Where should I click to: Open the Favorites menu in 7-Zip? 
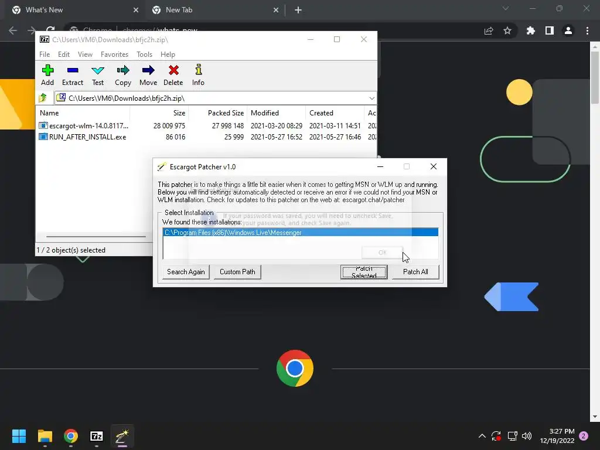[x=114, y=54]
